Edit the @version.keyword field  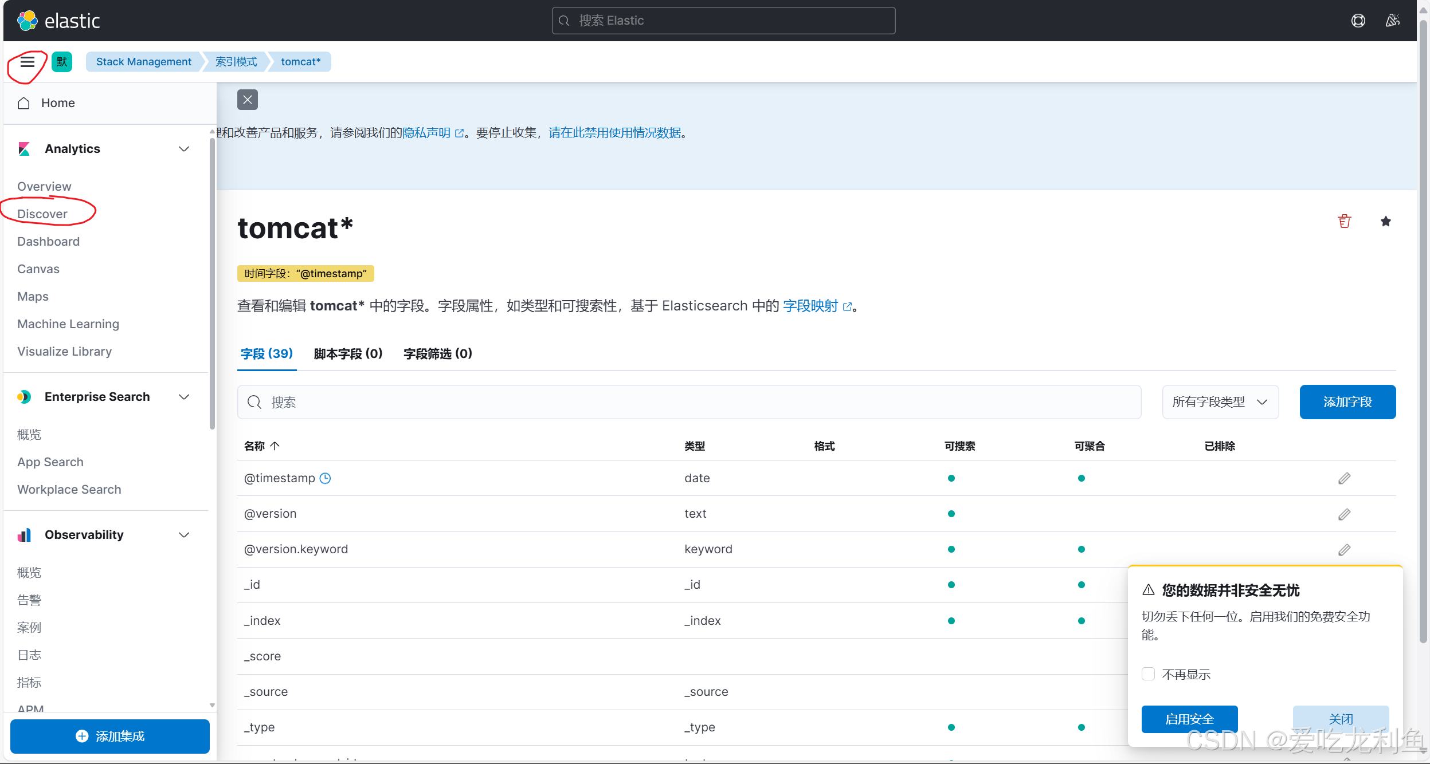coord(1344,550)
